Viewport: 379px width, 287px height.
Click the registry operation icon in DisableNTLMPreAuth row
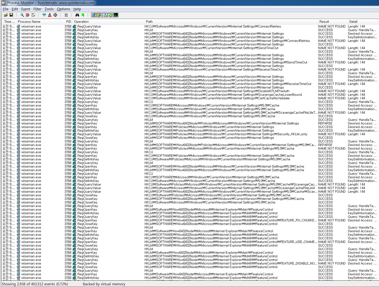point(75,91)
